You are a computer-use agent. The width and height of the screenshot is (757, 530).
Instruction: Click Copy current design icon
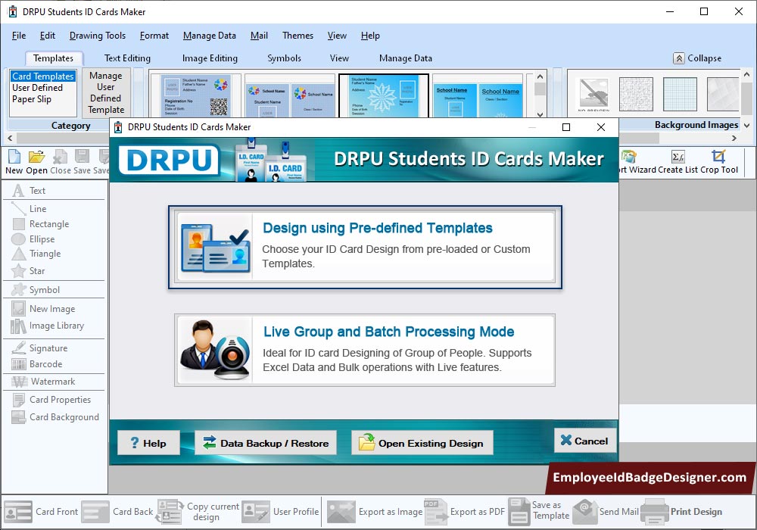click(170, 512)
